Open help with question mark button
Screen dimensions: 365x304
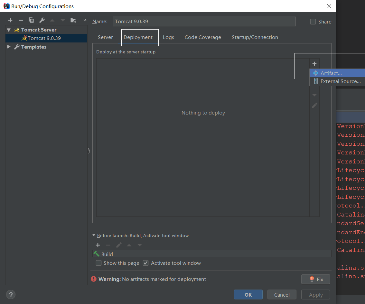pos(11,295)
